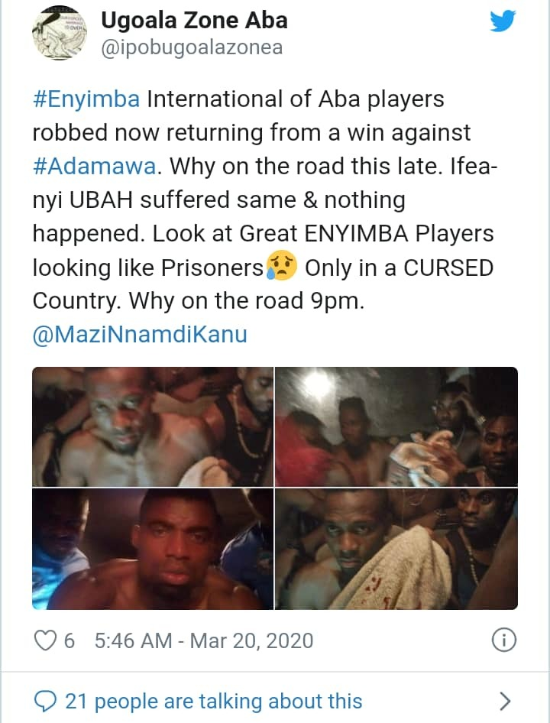Click the crying face emoji
The image size is (550, 723).
pyautogui.click(x=282, y=266)
